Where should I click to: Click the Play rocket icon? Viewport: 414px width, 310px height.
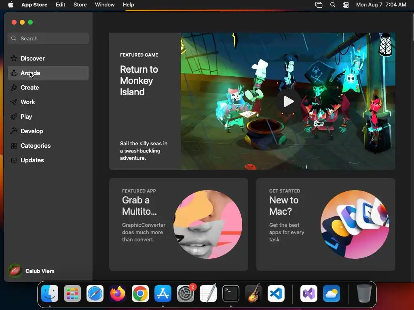pos(14,117)
